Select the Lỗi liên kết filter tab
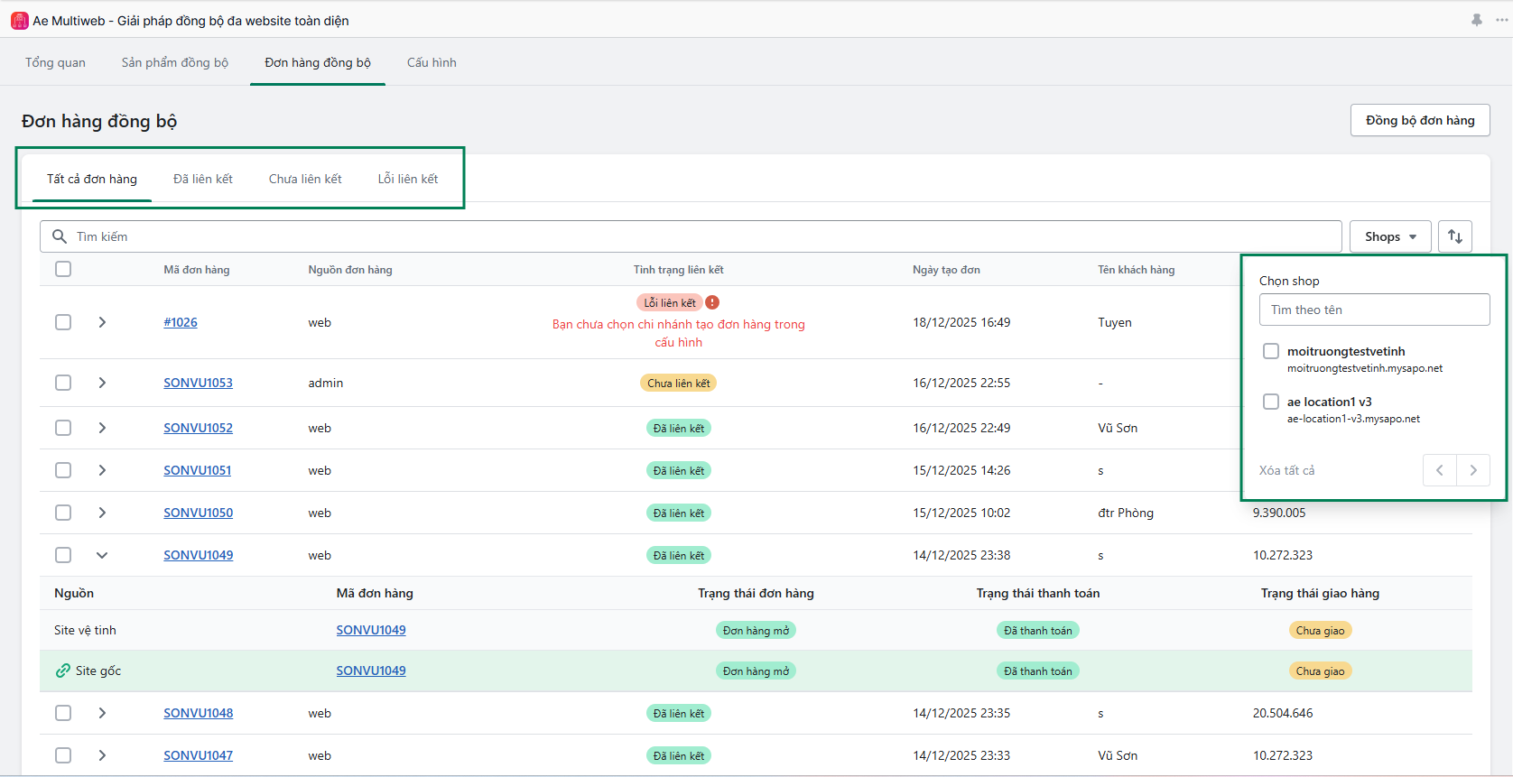 pyautogui.click(x=407, y=179)
